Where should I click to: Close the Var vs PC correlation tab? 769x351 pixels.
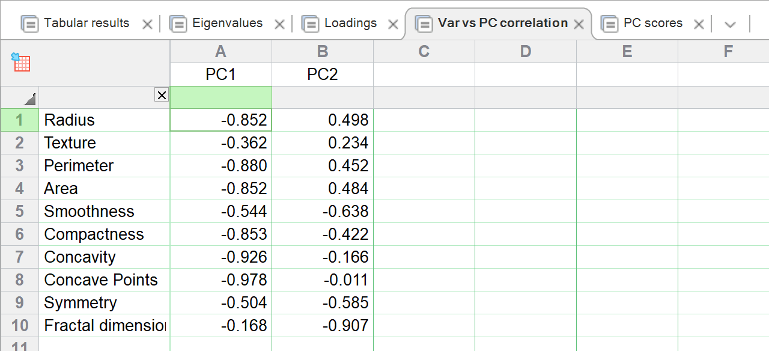tap(579, 24)
